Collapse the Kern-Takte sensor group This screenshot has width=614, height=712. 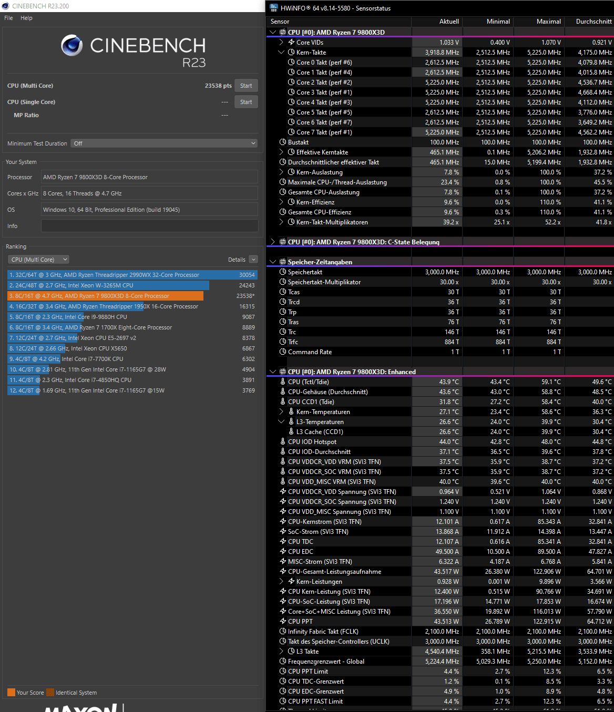tap(281, 52)
